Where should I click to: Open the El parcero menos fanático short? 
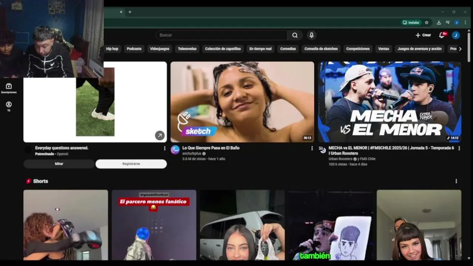(x=154, y=225)
